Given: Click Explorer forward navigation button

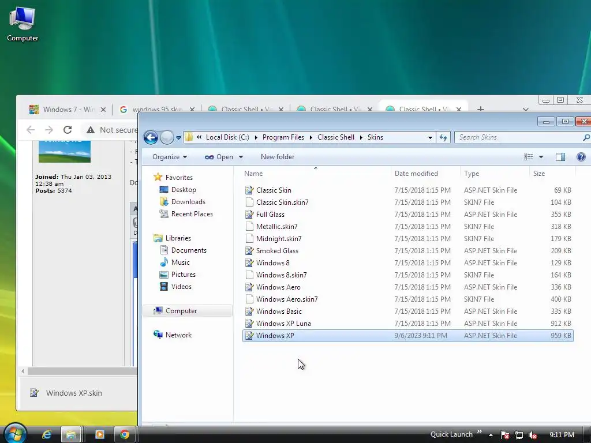Looking at the screenshot, I should point(167,137).
